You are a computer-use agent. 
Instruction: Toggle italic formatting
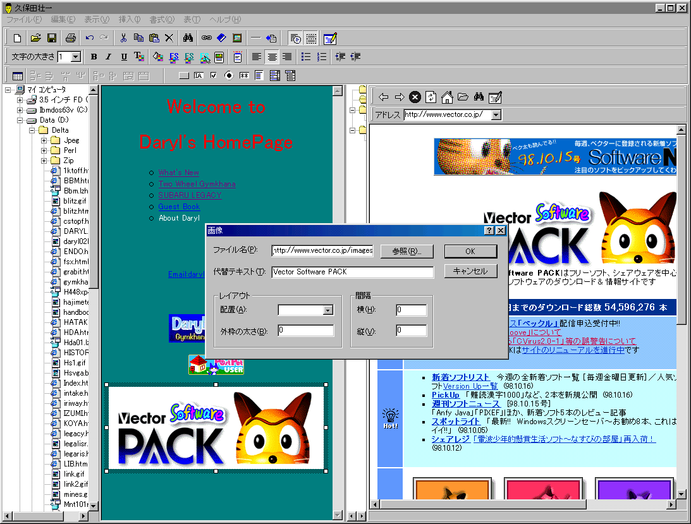108,57
